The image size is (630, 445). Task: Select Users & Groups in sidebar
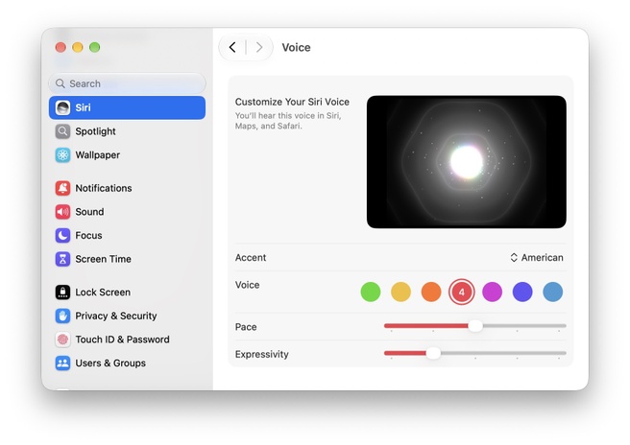pos(127,363)
